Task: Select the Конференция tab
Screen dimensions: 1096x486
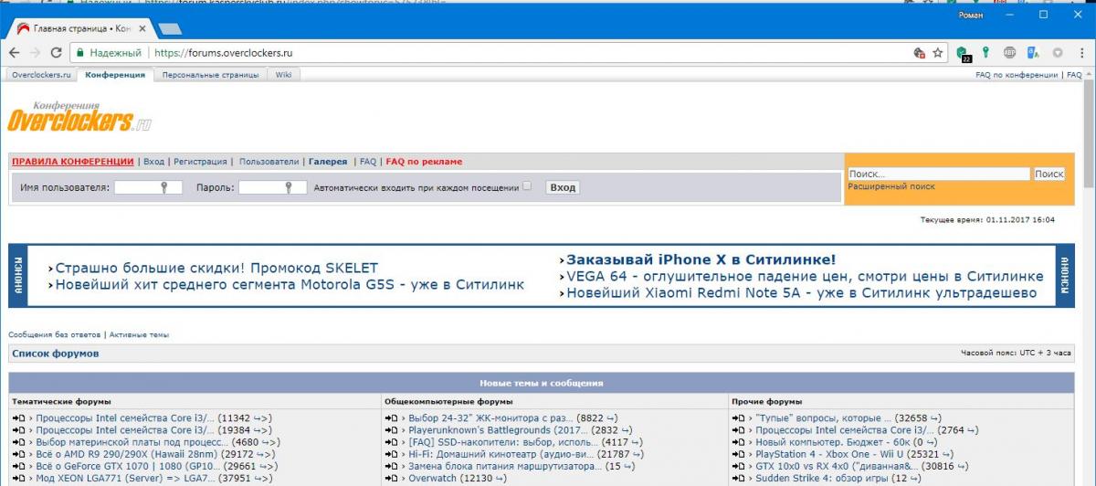Action: point(115,75)
